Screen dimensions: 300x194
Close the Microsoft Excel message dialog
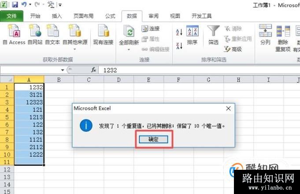tap(228, 108)
